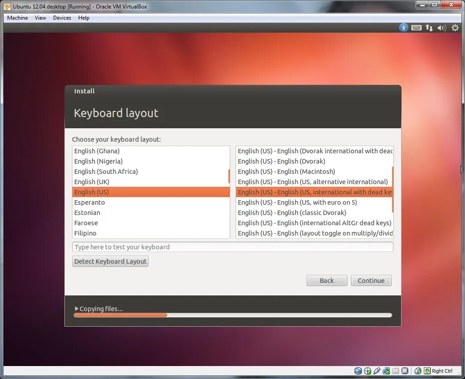Image resolution: width=465 pixels, height=379 pixels.
Task: Choose Dvorak international with dead keys variant
Action: click(x=314, y=151)
